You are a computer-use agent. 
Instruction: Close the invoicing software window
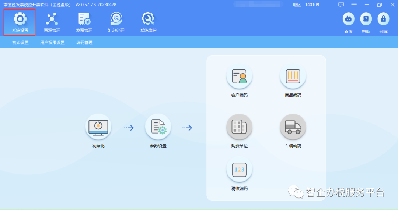[392, 4]
